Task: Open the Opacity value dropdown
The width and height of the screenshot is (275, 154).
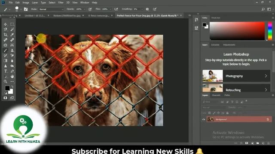Action: pyautogui.click(x=84, y=9)
